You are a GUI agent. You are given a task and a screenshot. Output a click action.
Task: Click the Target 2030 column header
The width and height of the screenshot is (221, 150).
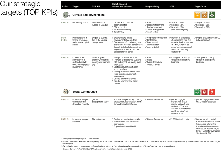coord(201,6)
